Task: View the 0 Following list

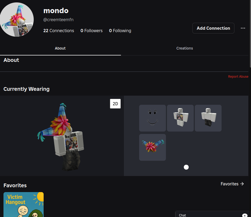Action: [120, 31]
